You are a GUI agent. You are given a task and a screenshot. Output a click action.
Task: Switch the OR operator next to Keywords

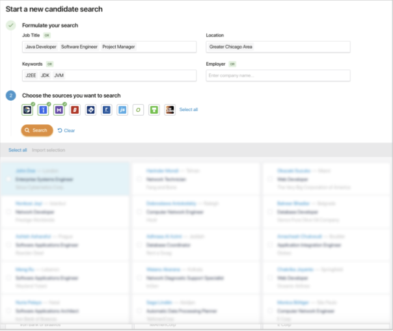[50, 64]
